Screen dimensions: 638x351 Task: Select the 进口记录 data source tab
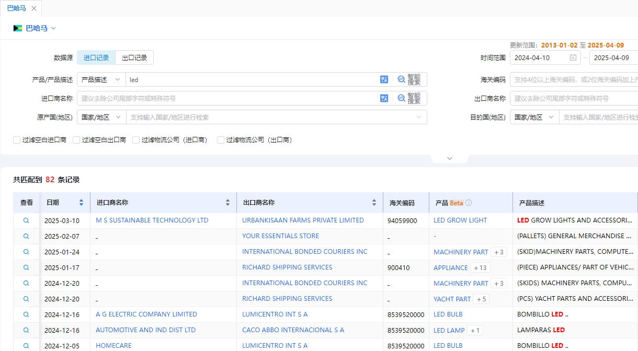tap(96, 57)
